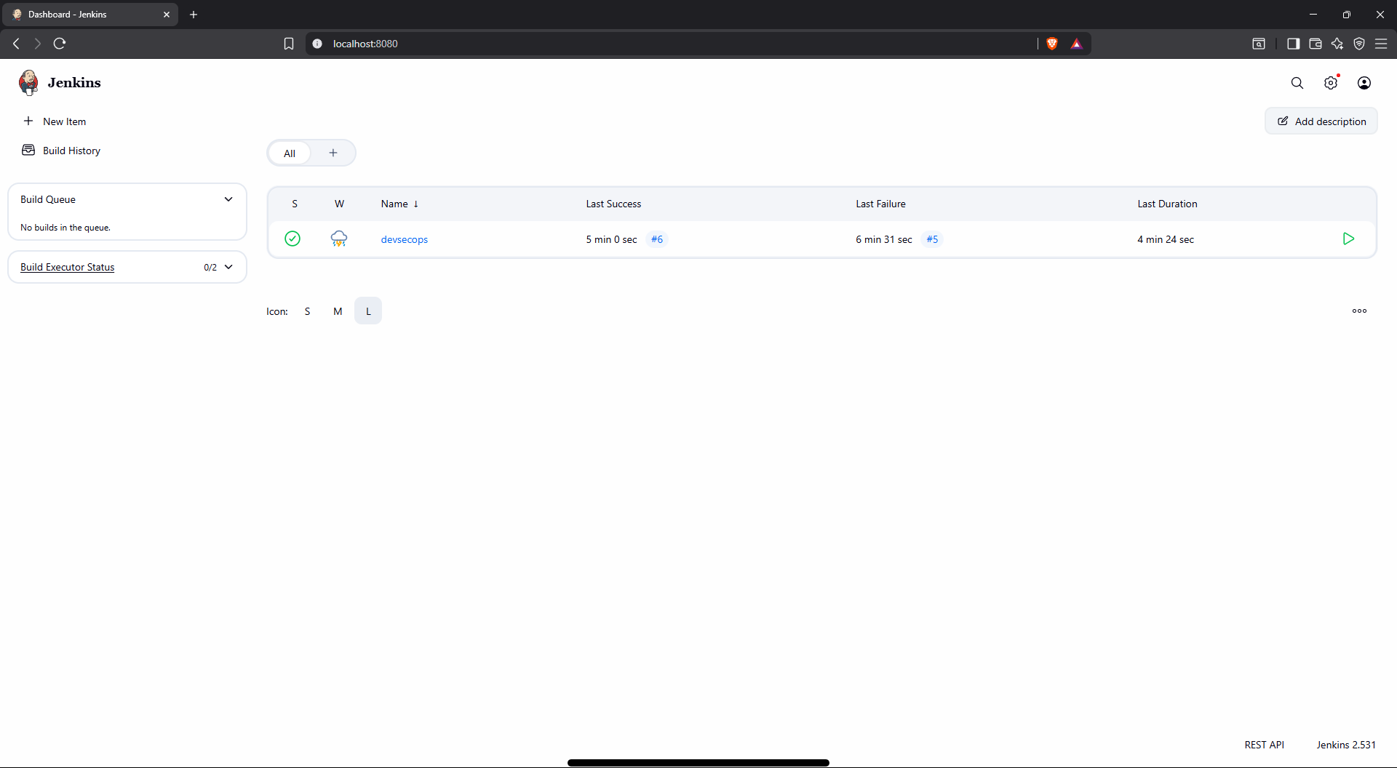
Task: Set icon size to Small
Action: pyautogui.click(x=307, y=311)
